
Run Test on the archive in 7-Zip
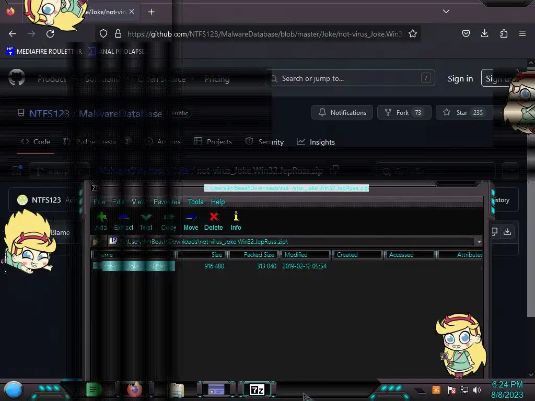146,221
